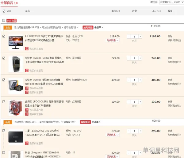Click the quantity field of the PCCOOLER cooler
The height and width of the screenshot is (158, 184).
click(x=135, y=102)
